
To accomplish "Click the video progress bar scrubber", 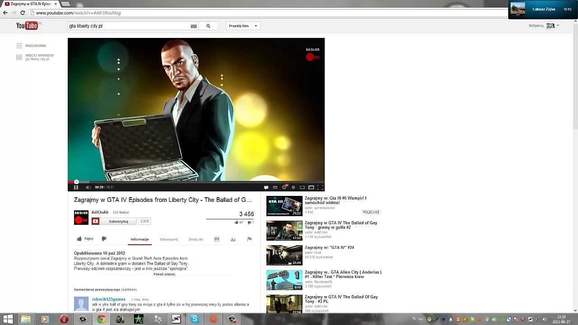I will 76,182.
